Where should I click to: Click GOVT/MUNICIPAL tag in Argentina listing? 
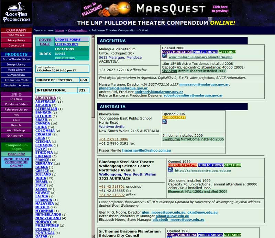177,52
